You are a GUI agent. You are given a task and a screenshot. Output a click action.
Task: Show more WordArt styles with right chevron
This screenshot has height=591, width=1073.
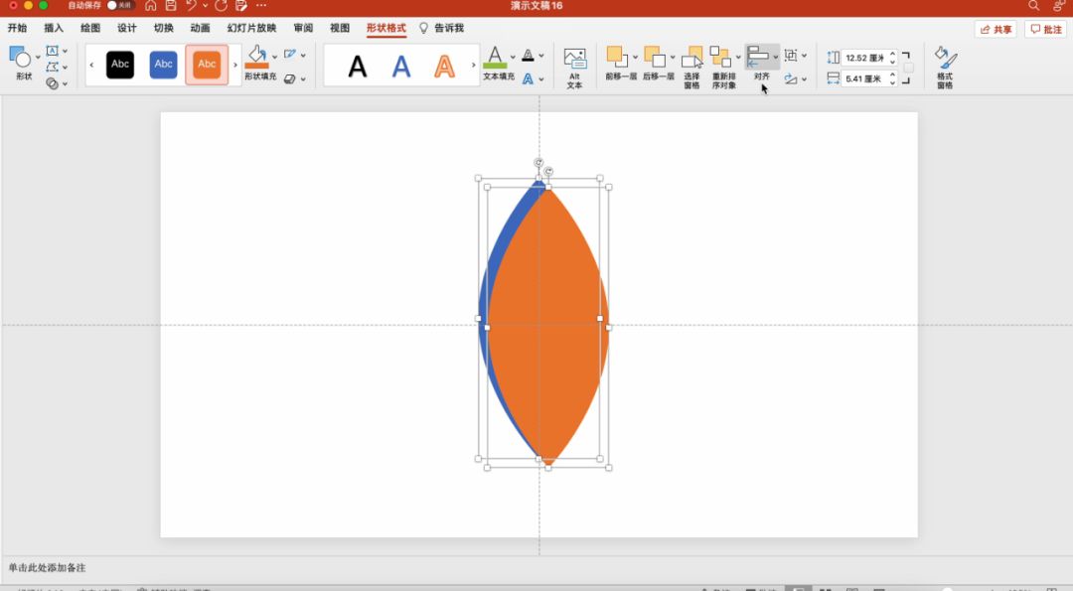pos(474,65)
